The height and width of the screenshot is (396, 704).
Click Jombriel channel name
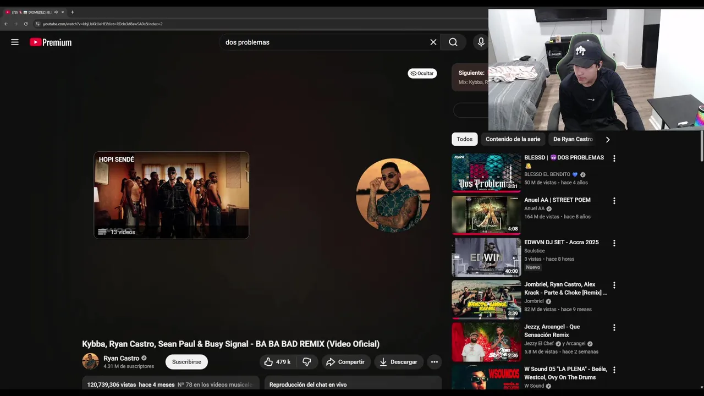click(x=534, y=301)
